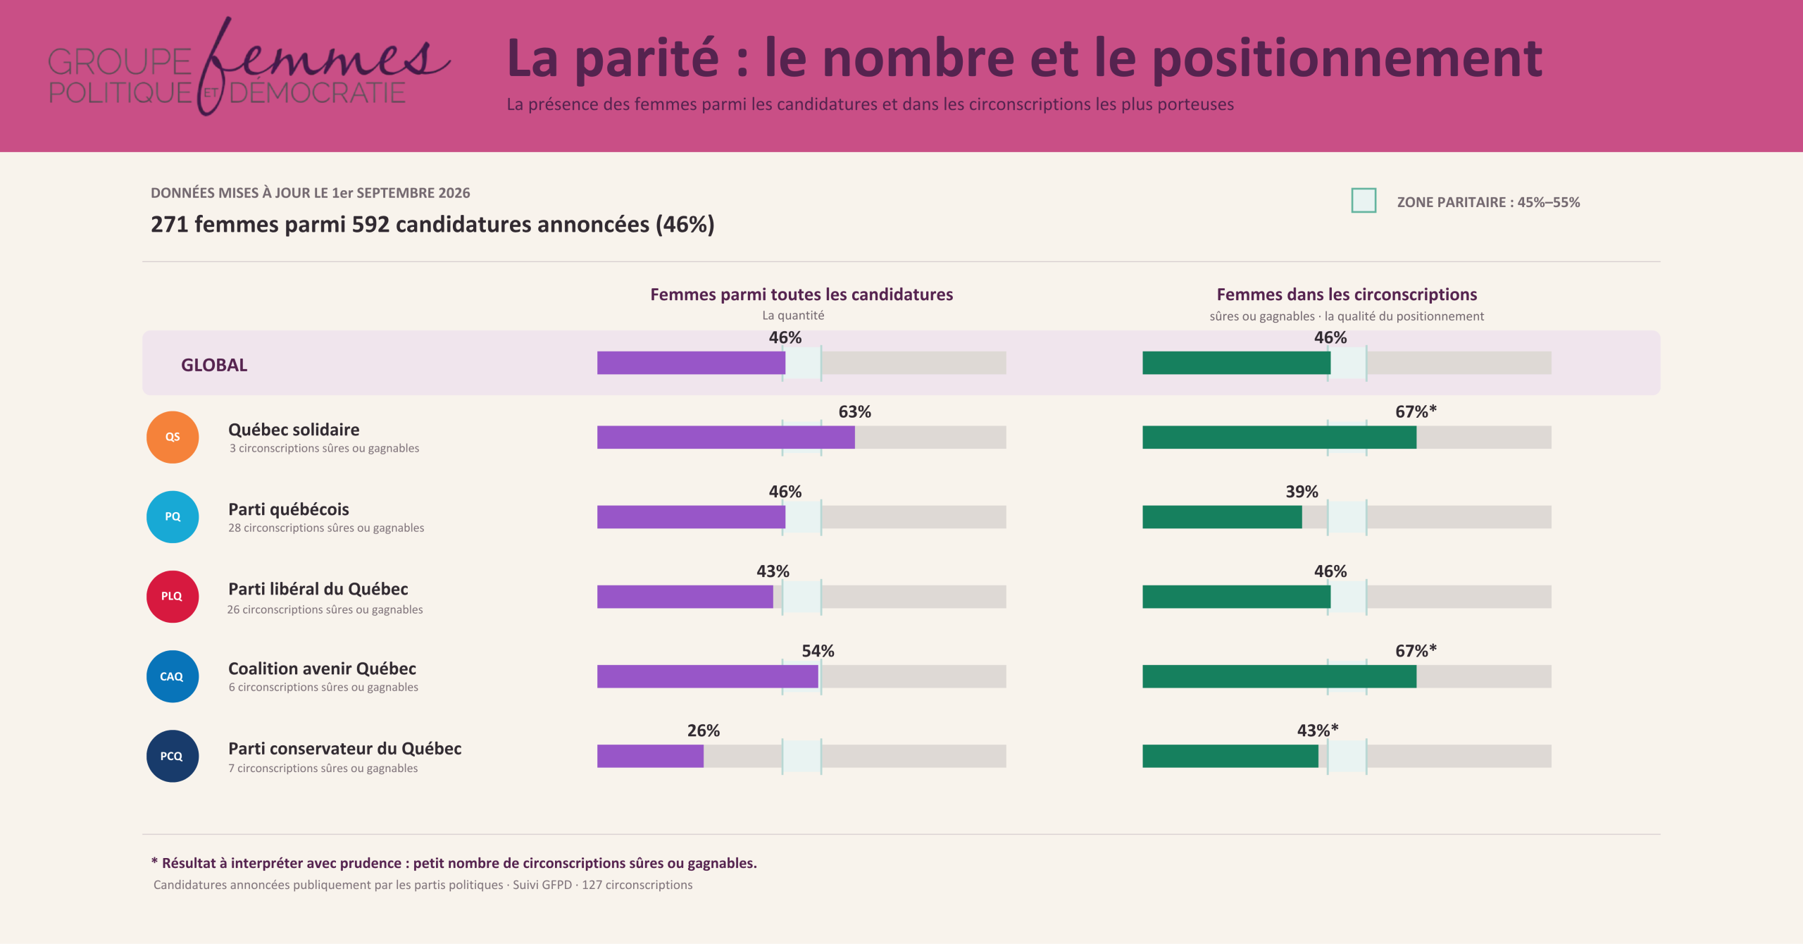Viewport: 1803px width, 944px height.
Task: Click the Parti libéral du Québec label
Action: (x=318, y=589)
